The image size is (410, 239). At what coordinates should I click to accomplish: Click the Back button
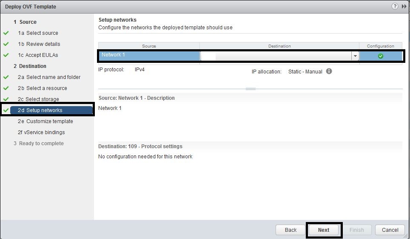[x=290, y=230]
